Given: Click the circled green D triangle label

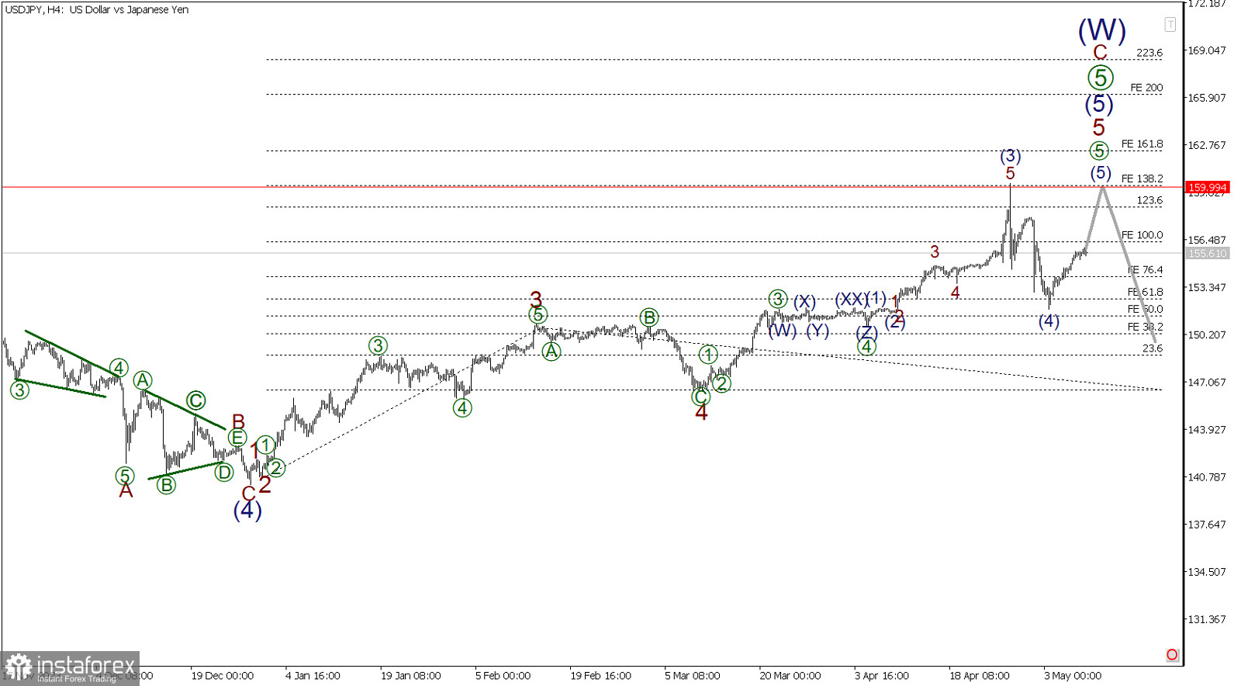Looking at the screenshot, I should [223, 472].
